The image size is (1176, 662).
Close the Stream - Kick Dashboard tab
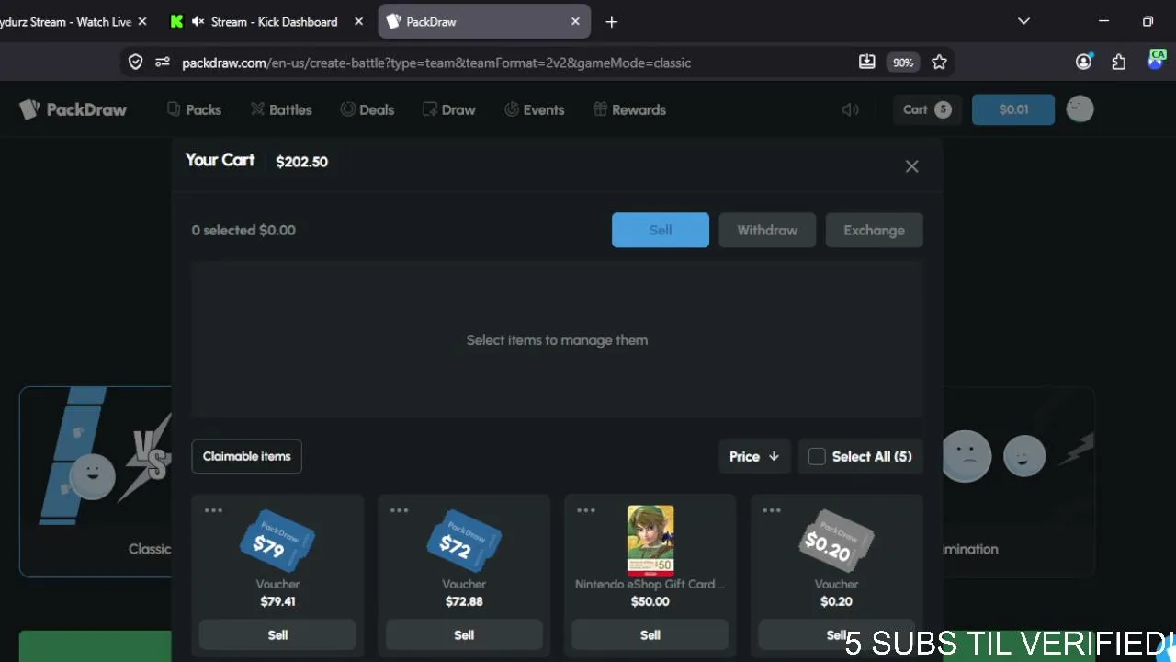point(358,21)
